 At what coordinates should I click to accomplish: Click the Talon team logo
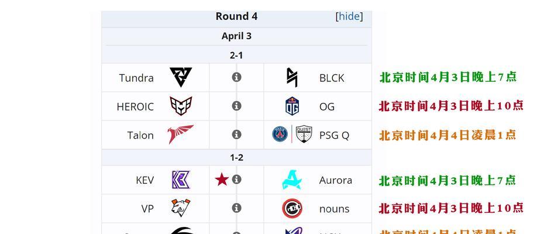click(181, 135)
